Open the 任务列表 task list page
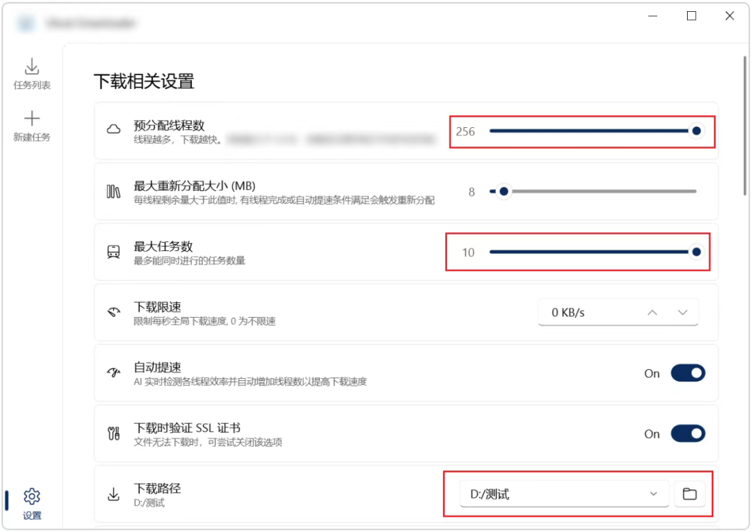751x531 pixels. click(x=31, y=74)
